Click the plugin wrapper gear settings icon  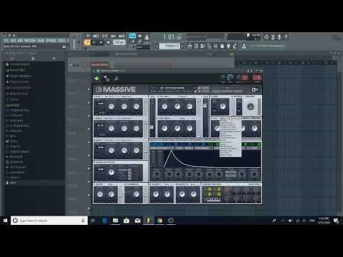(106, 78)
